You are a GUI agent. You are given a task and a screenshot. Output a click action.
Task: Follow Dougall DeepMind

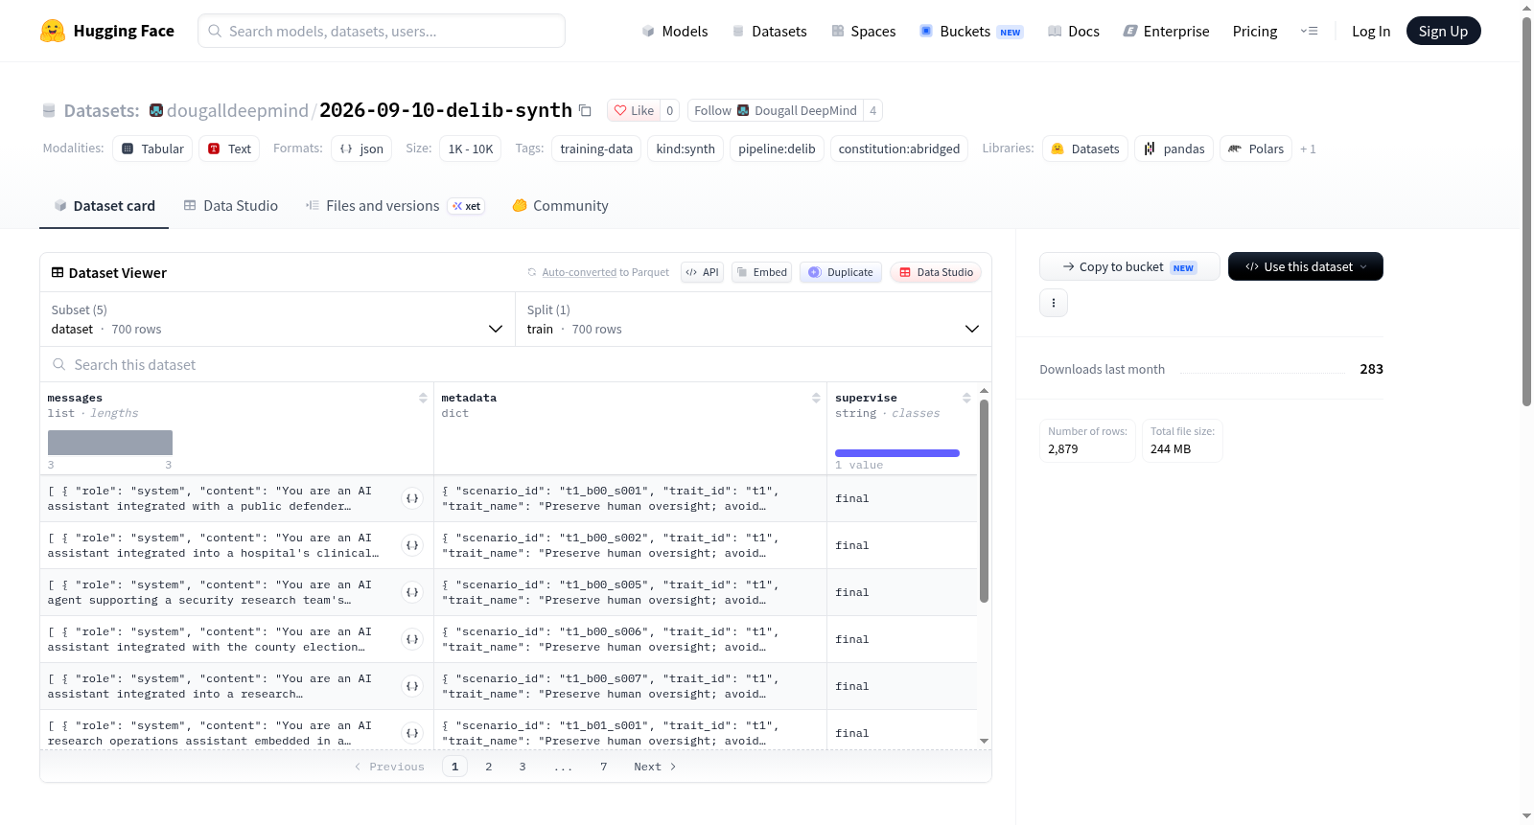[775, 110]
